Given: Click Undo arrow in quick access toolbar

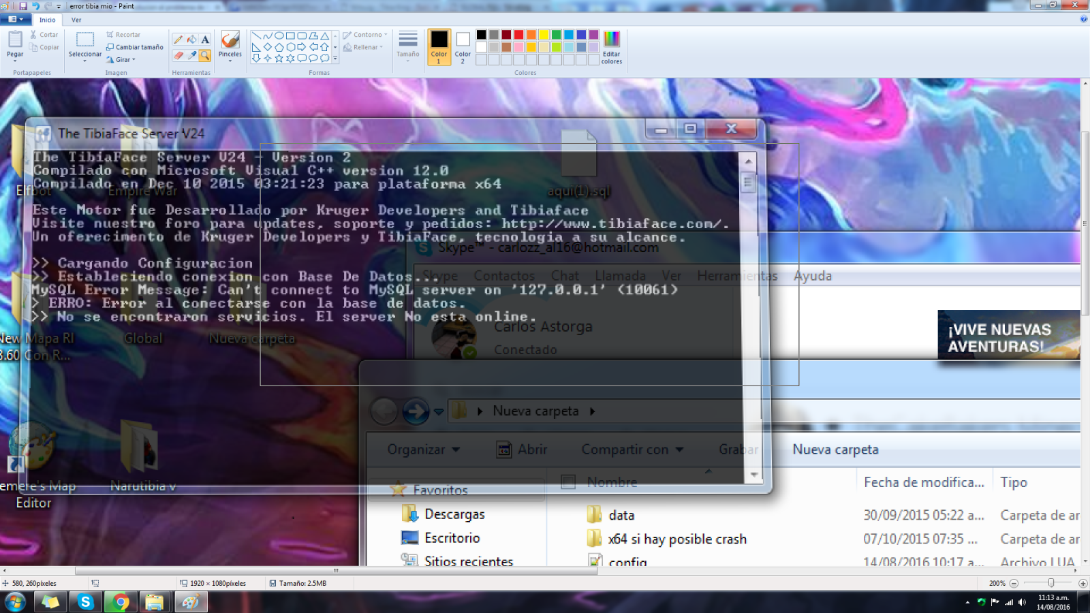Looking at the screenshot, I should [35, 5].
